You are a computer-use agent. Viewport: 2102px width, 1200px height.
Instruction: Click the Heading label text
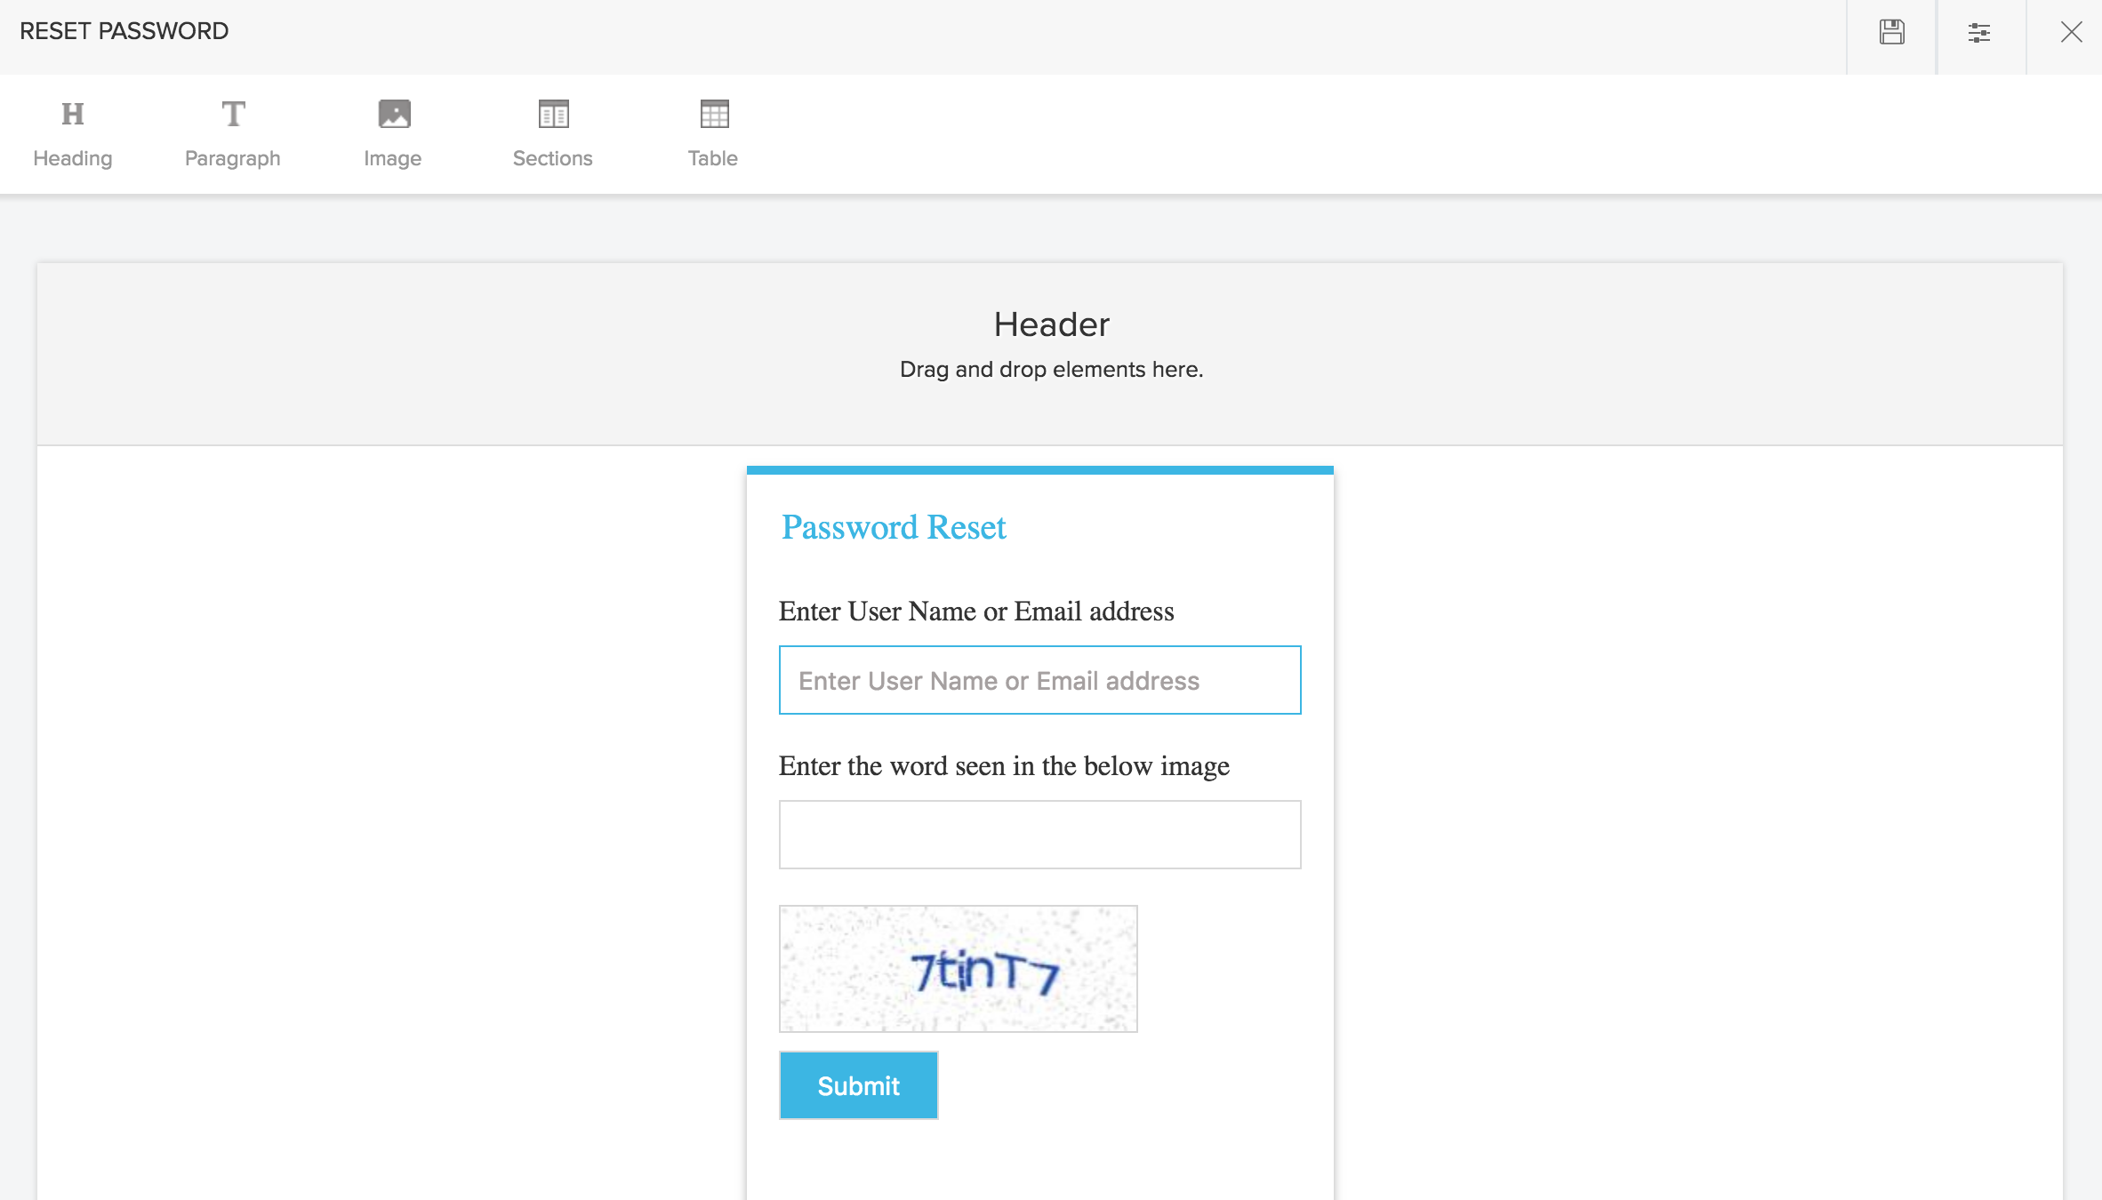(x=73, y=158)
